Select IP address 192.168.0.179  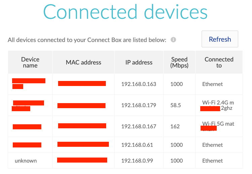(139, 105)
